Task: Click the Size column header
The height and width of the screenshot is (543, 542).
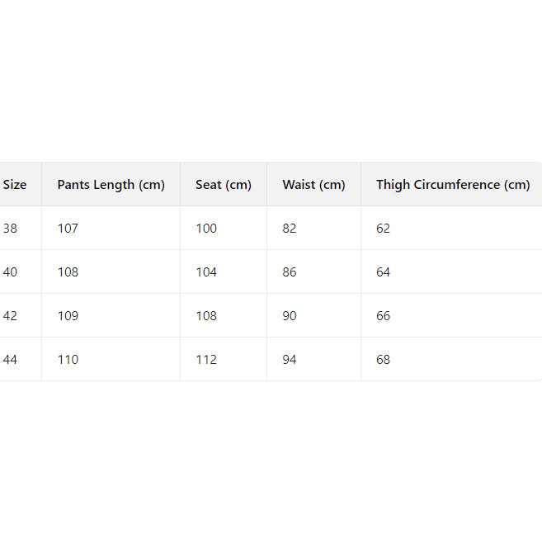Action: point(15,185)
